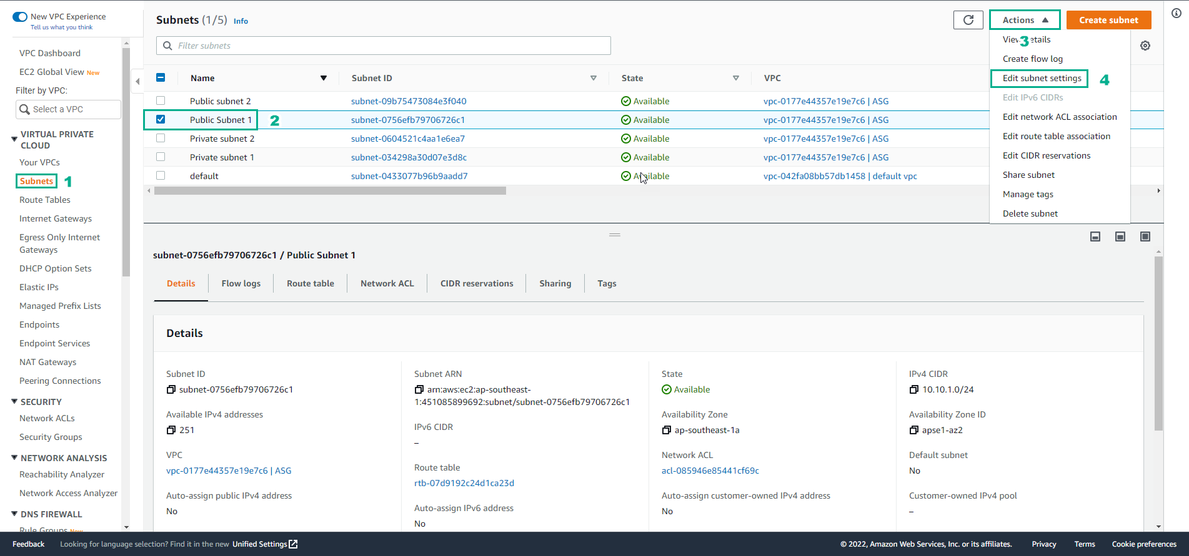Open Security Groups in sidebar

[x=51, y=437]
